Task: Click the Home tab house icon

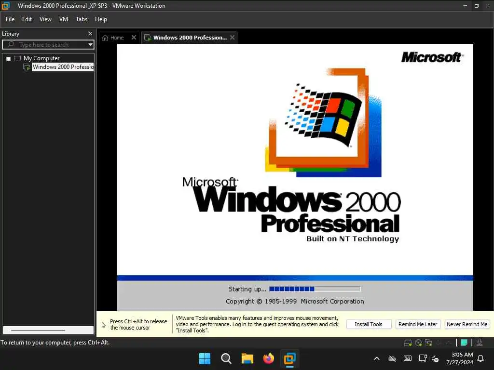Action: pyautogui.click(x=105, y=38)
